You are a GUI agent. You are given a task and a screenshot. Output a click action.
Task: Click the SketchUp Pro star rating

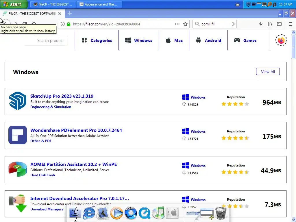[235, 104]
